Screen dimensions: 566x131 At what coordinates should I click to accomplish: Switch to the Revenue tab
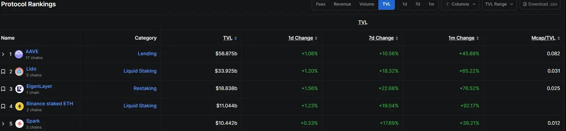[342, 4]
